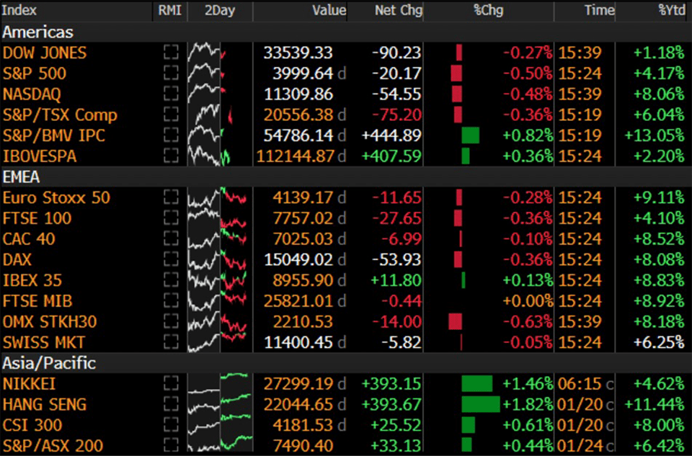Click the RMI column header
Image resolution: width=692 pixels, height=456 pixels.
point(170,10)
